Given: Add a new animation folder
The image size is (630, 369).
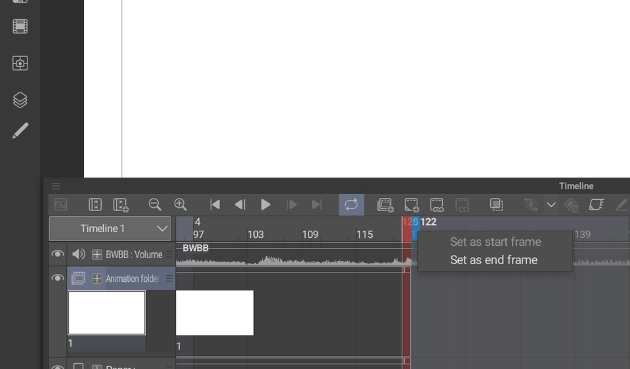Looking at the screenshot, I should (x=385, y=204).
